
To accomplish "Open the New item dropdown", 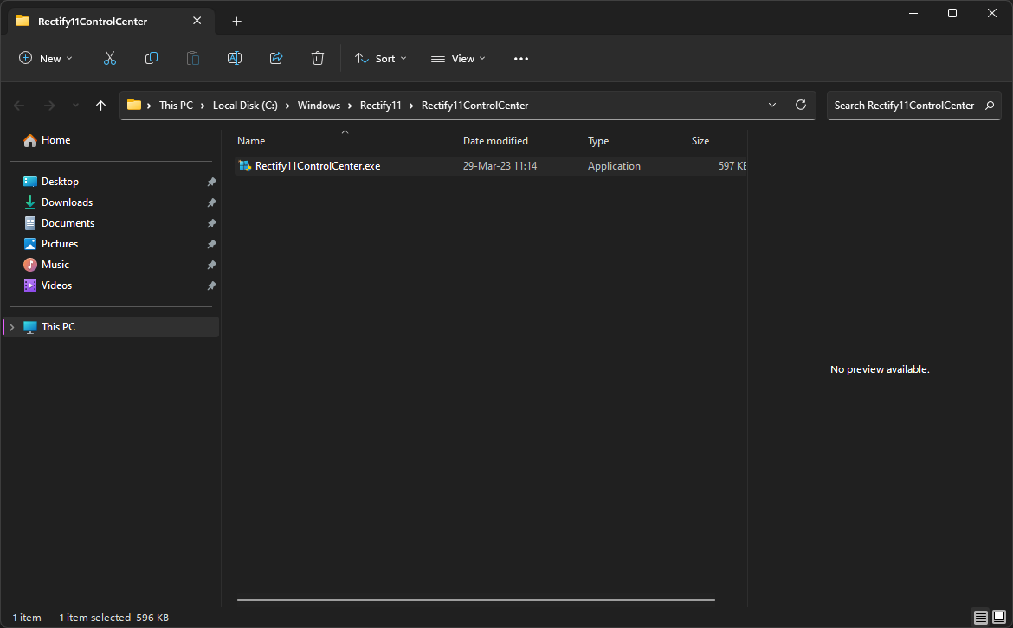I will coord(45,59).
